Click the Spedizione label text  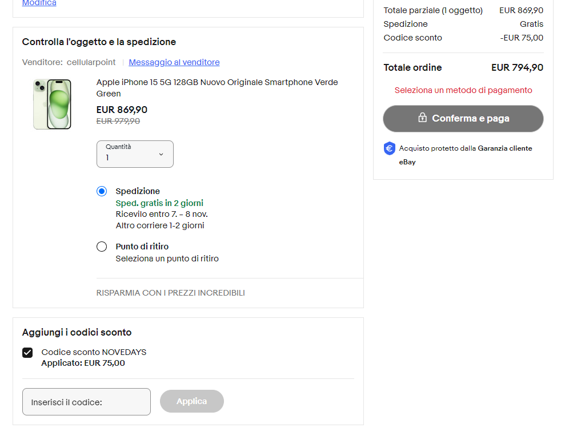pos(138,191)
